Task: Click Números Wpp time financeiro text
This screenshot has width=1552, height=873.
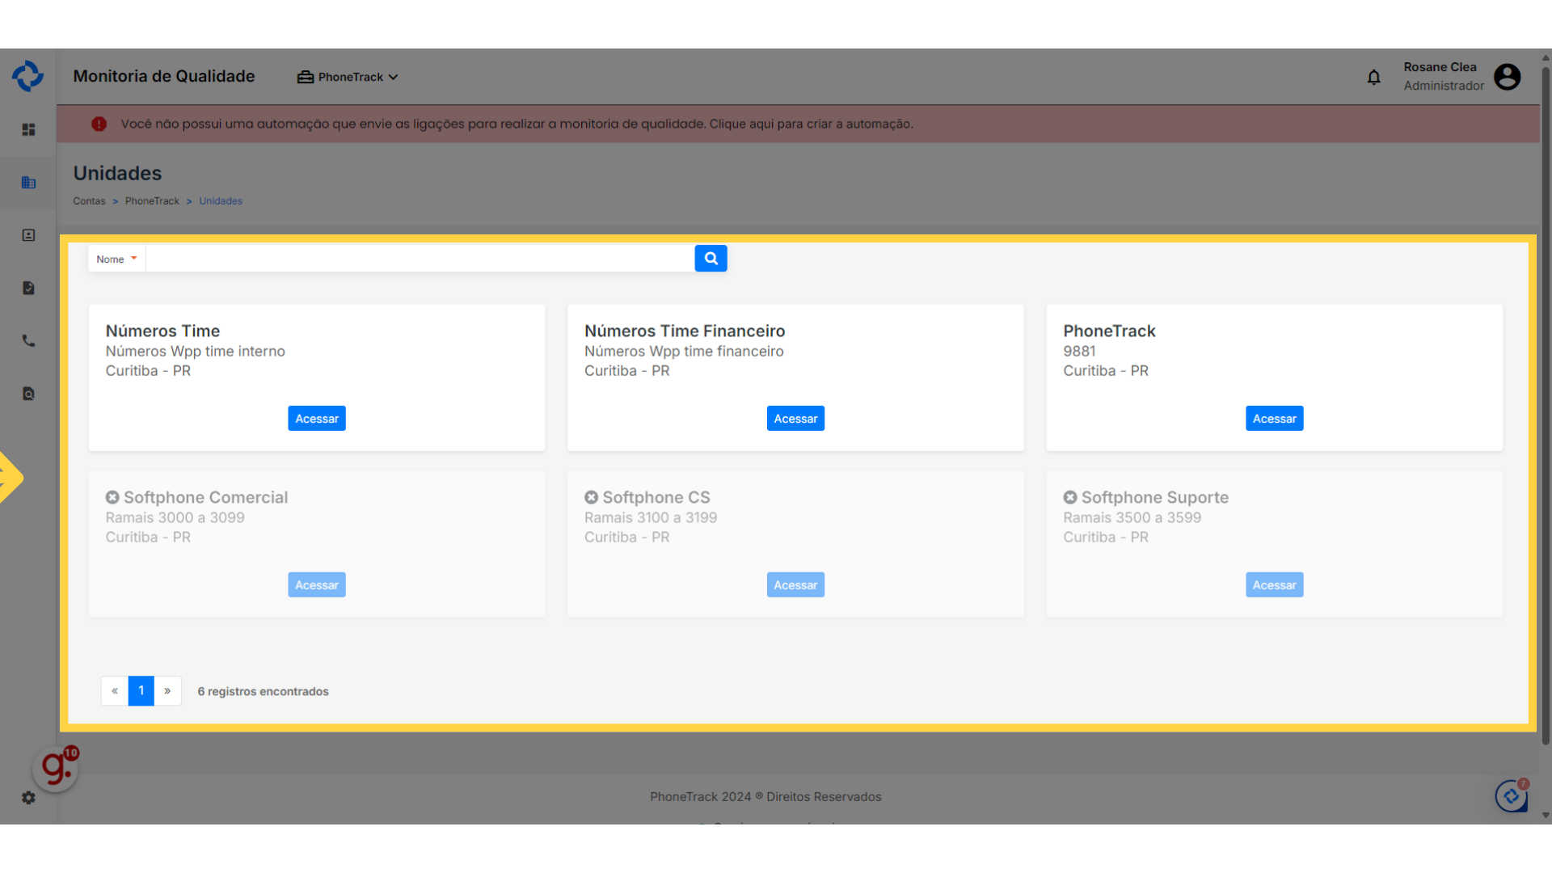Action: [684, 351]
